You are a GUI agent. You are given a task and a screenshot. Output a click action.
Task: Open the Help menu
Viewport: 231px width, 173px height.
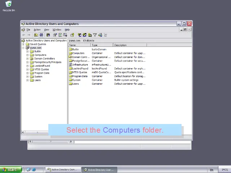pyautogui.click(x=67, y=30)
